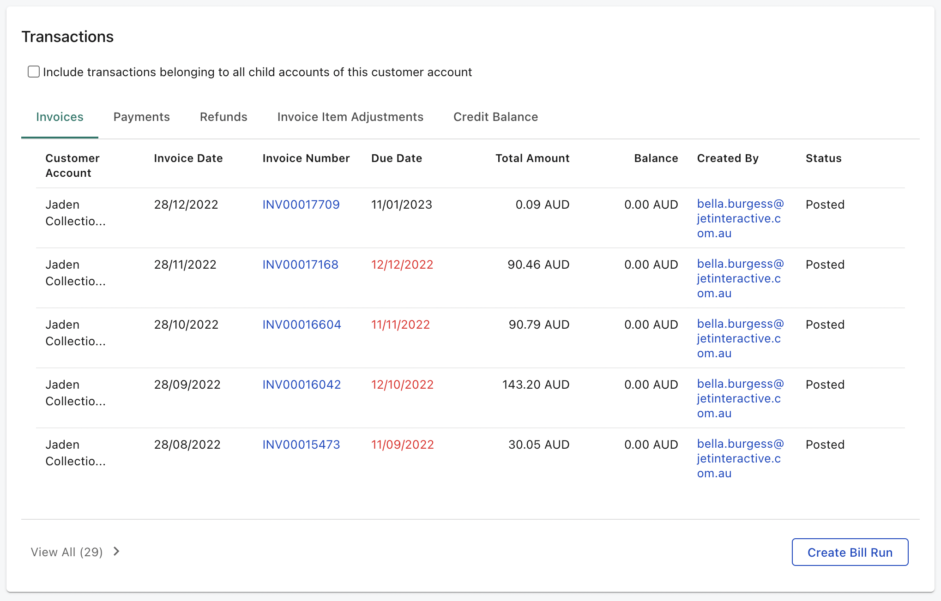The image size is (941, 601).
Task: Click chevron arrow next to View All
Action: pyautogui.click(x=116, y=552)
